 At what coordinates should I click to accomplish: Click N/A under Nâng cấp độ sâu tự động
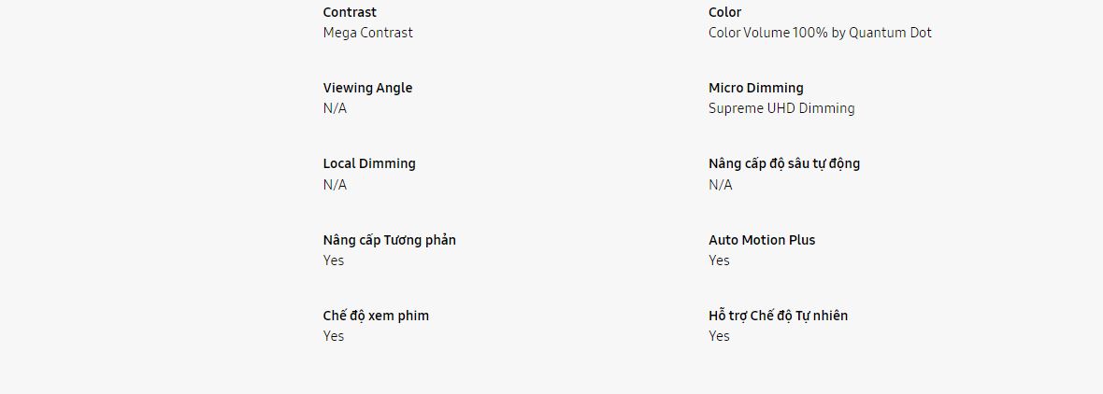point(720,185)
